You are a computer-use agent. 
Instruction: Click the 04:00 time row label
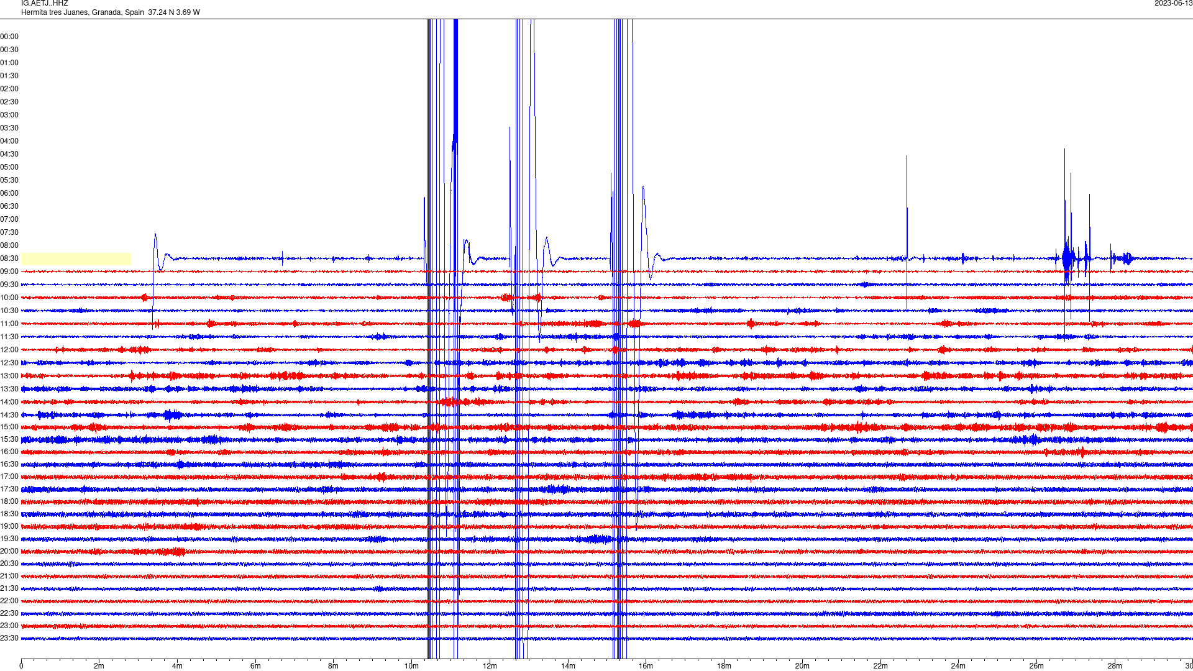[x=9, y=141]
